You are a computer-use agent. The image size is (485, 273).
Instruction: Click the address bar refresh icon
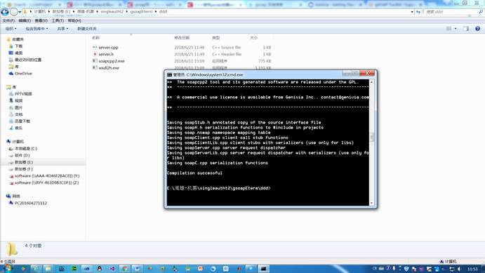tap(418, 12)
